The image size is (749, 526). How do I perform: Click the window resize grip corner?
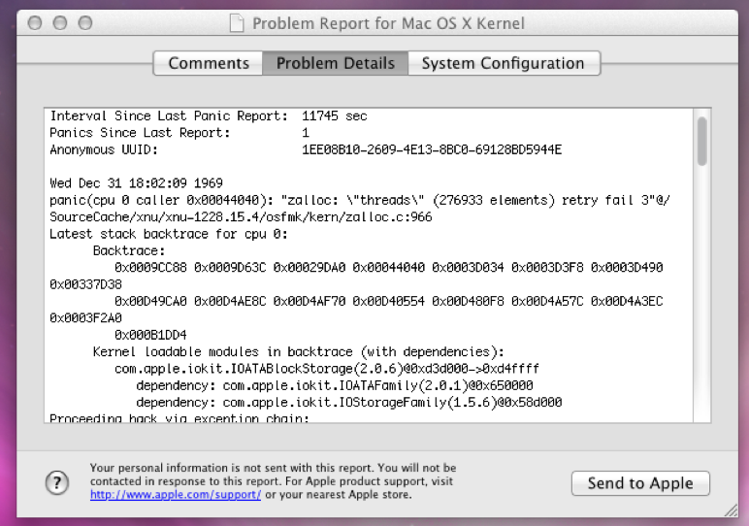[x=731, y=510]
